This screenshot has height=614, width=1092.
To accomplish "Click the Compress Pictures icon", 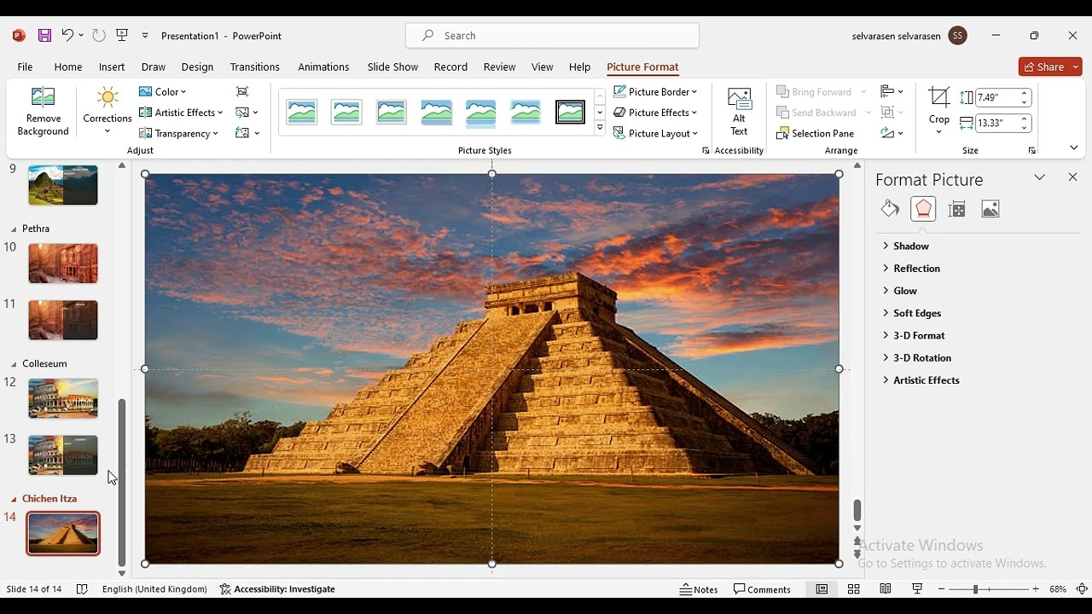I will 243,91.
